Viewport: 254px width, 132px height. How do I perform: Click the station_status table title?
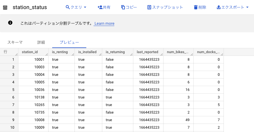pyautogui.click(x=30, y=7)
